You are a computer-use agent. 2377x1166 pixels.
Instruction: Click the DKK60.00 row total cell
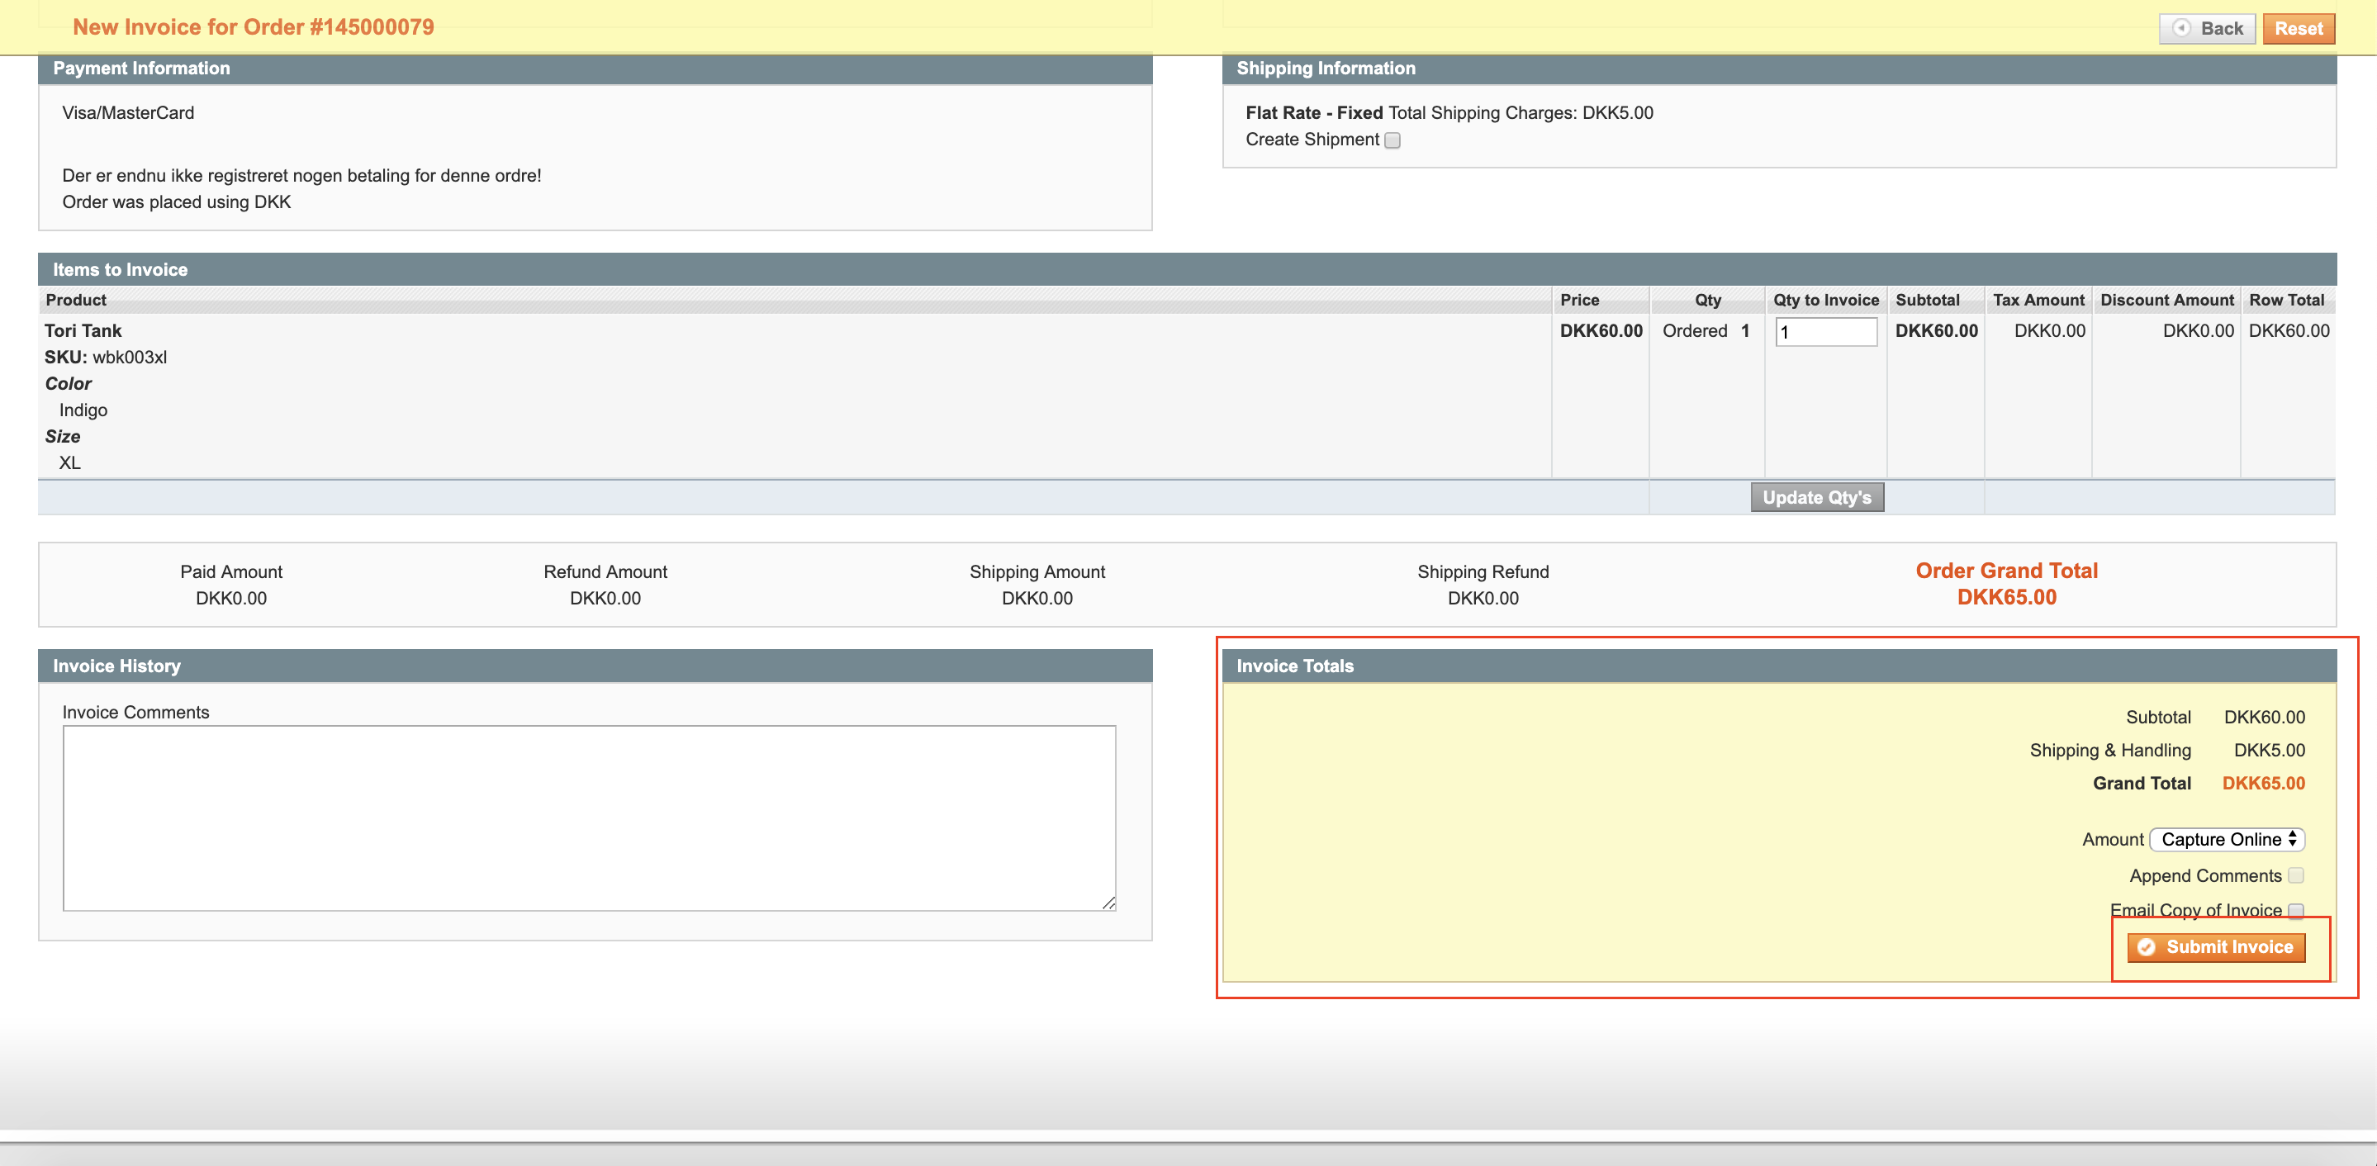2289,330
